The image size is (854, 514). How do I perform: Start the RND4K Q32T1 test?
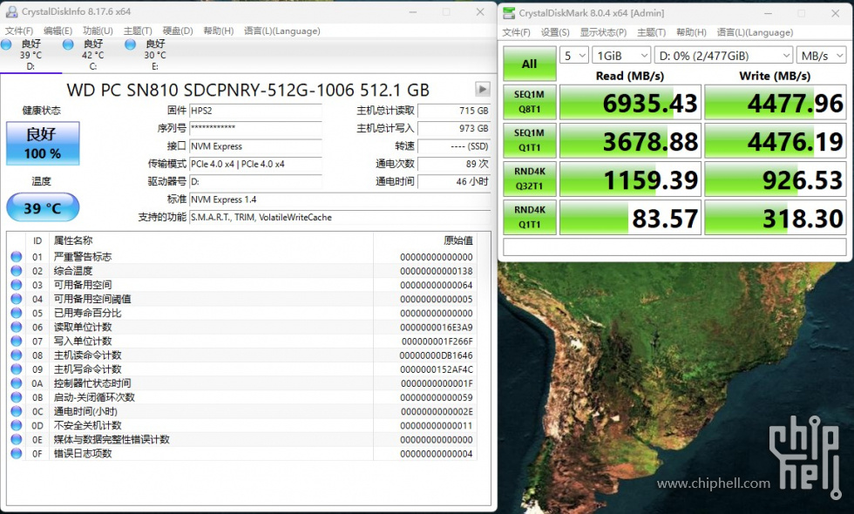[529, 179]
